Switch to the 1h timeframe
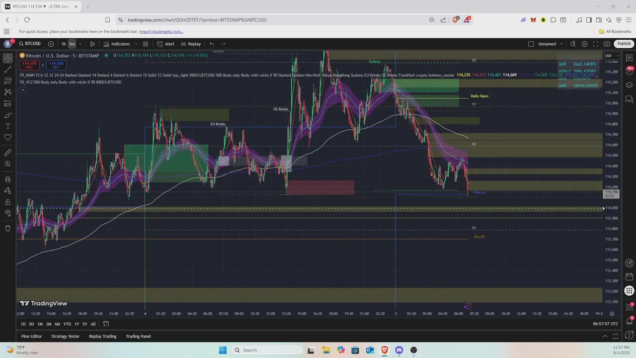 point(63,44)
